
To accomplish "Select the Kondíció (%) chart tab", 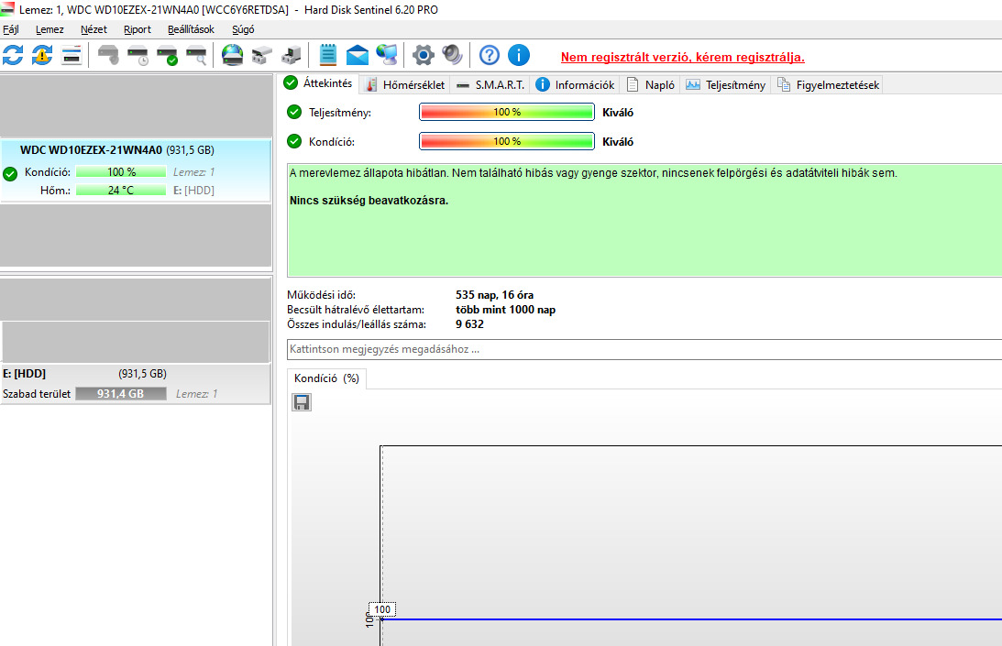I will coord(326,378).
